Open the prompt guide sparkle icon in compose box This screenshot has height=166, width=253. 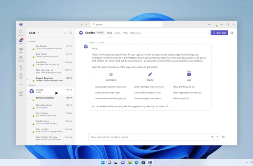point(212,137)
